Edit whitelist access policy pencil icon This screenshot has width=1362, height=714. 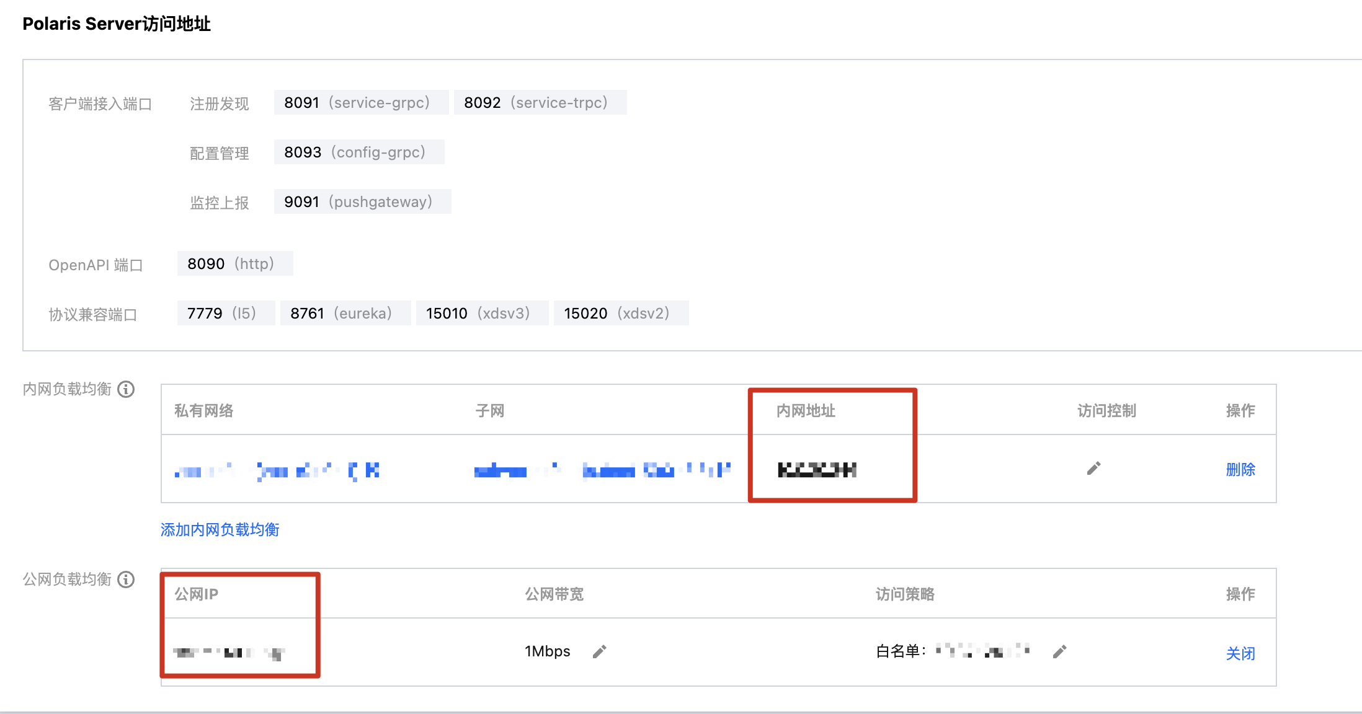pyautogui.click(x=1059, y=651)
